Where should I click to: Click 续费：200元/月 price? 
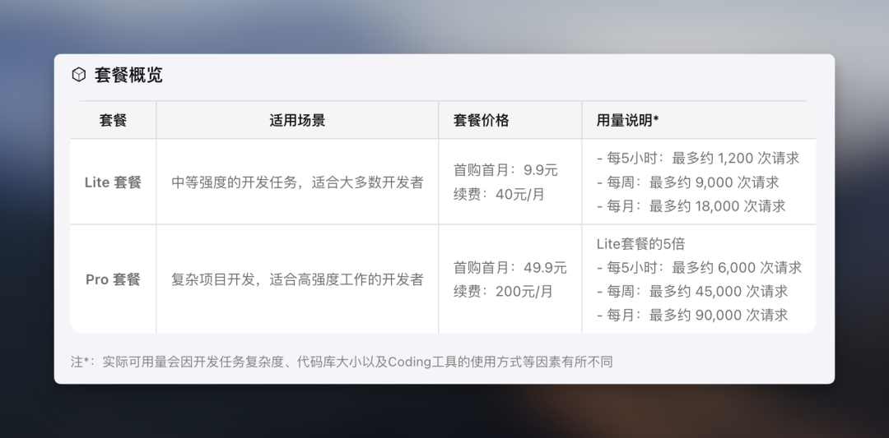tap(503, 292)
